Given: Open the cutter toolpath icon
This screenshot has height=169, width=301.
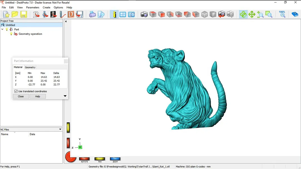Looking at the screenshot, I should pyautogui.click(x=62, y=14).
